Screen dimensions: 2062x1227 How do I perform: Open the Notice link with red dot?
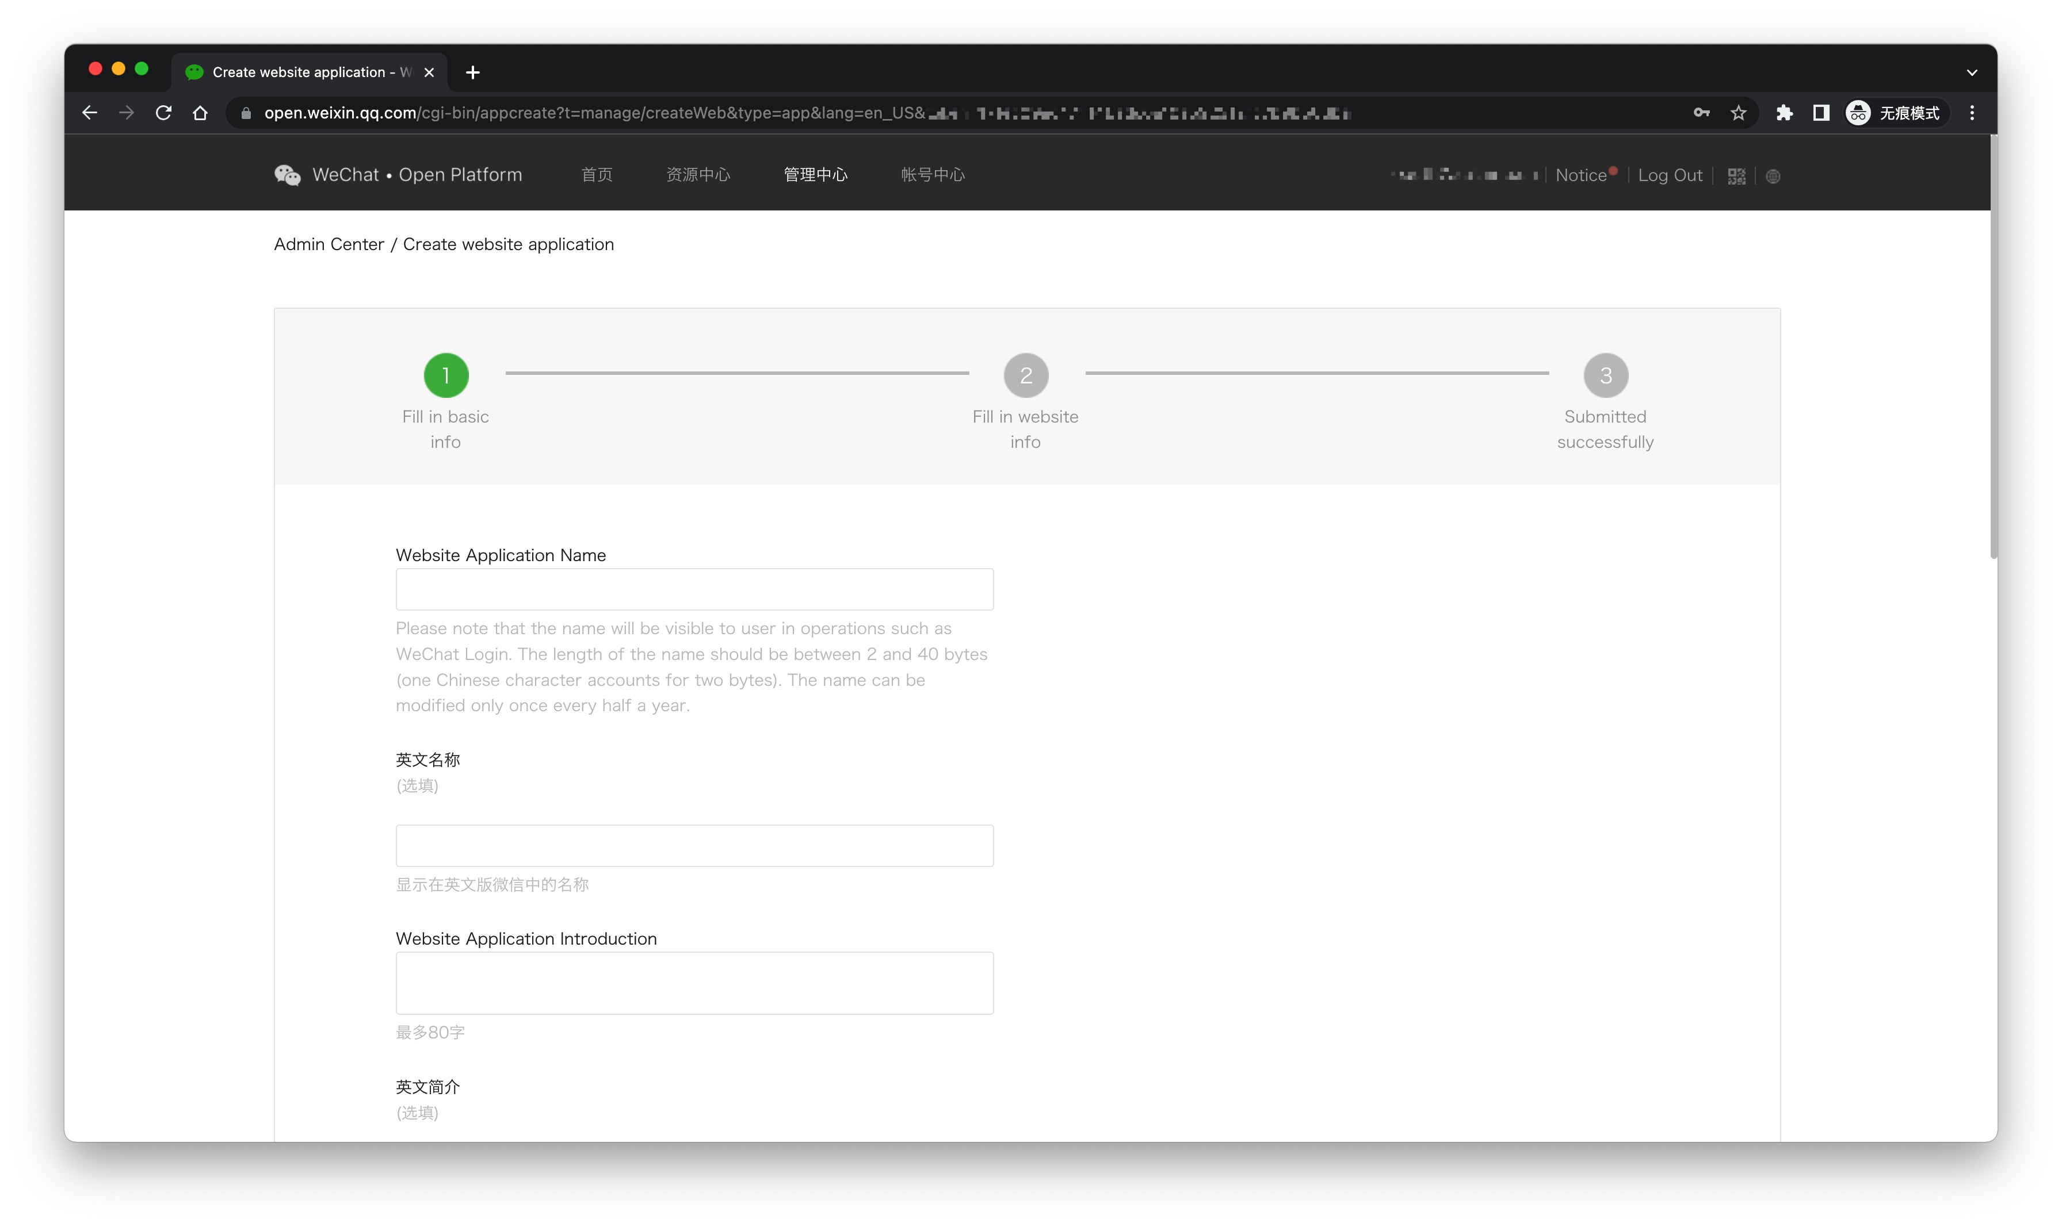coord(1582,174)
